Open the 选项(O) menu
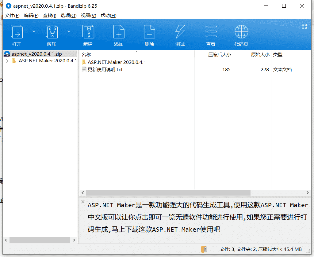This screenshot has height=257, width=314. (68, 16)
